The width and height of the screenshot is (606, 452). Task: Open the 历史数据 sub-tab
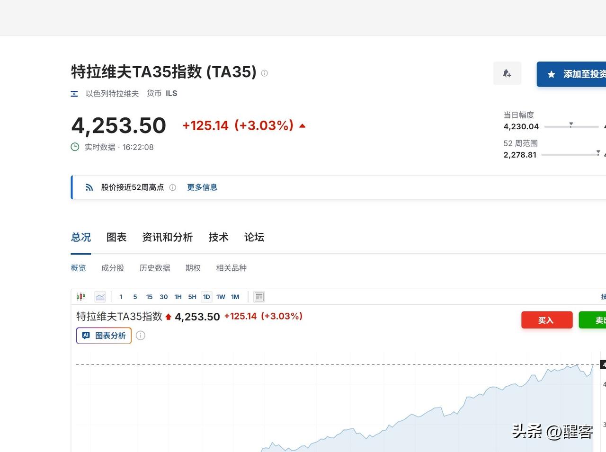(155, 268)
